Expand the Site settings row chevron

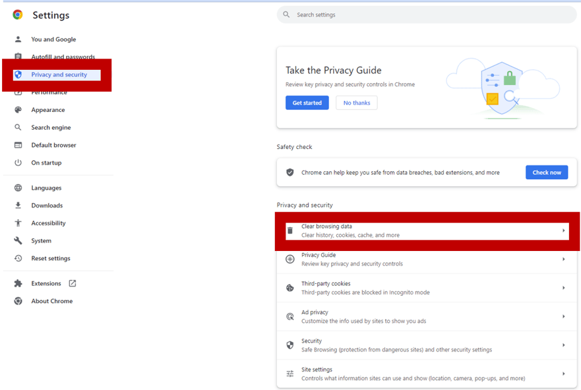564,374
